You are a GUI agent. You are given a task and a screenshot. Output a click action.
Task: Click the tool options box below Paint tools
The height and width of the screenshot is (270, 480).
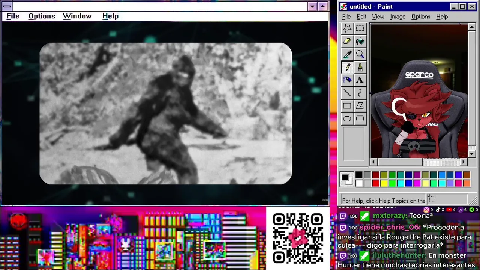[354, 144]
